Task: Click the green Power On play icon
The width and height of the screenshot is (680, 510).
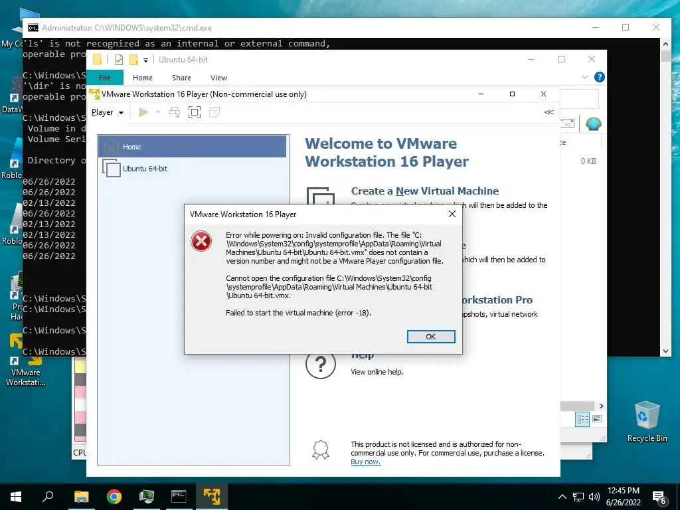Action: point(143,112)
